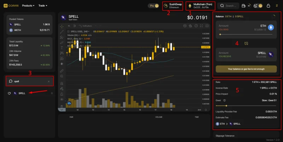Click the Total Liquidity '$72.5 M' value
This screenshot has height=142, width=283.
click(x=14, y=46)
